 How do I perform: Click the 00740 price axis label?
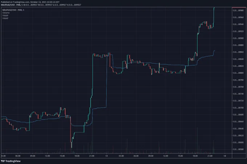pos(239,94)
